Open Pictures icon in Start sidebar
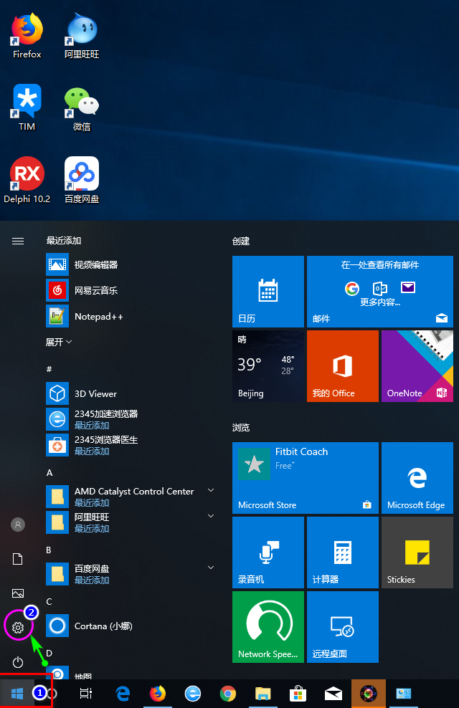Image resolution: width=459 pixels, height=708 pixels. click(18, 593)
